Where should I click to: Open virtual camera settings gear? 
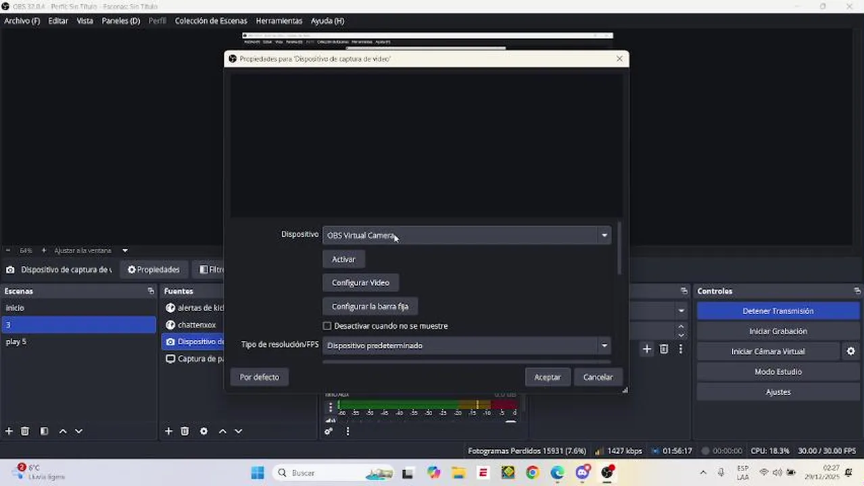(850, 351)
